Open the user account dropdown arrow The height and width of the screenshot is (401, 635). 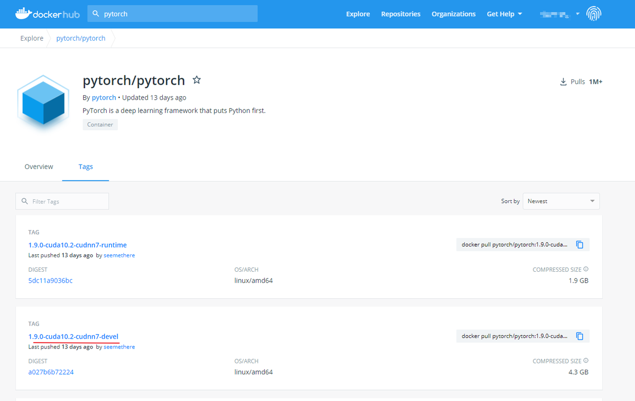[x=578, y=14]
